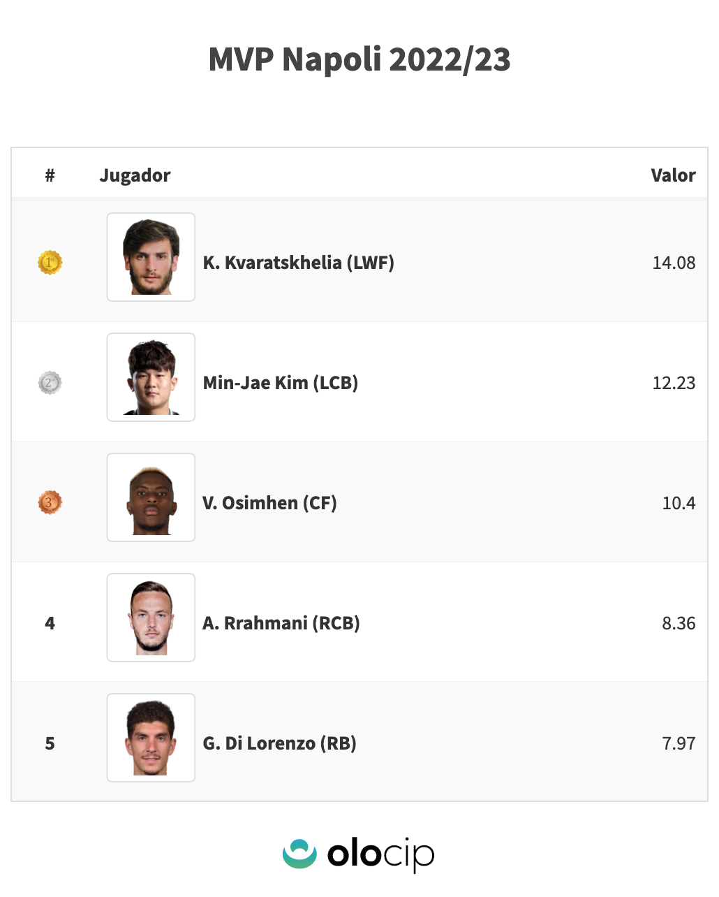Click the Jugador column header
Image resolution: width=719 pixels, height=897 pixels.
tap(135, 175)
